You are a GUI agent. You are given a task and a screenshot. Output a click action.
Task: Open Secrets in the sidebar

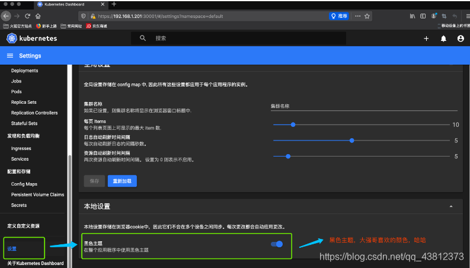pos(19,205)
